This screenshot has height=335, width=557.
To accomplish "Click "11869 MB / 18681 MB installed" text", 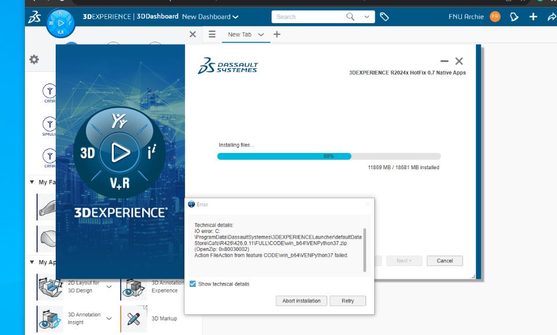I will [403, 167].
